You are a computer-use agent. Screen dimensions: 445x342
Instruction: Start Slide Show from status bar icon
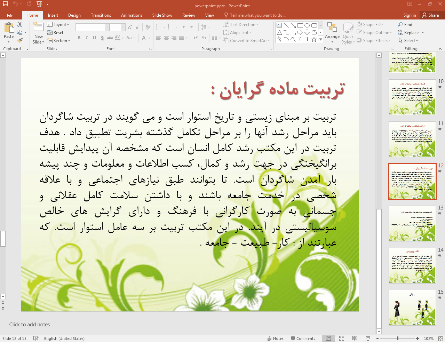click(x=368, y=338)
